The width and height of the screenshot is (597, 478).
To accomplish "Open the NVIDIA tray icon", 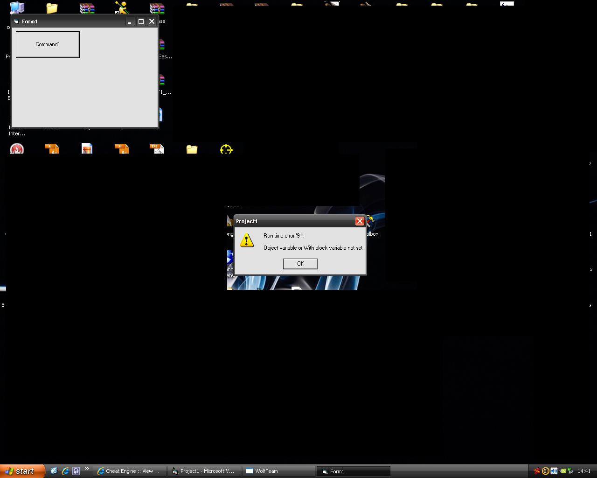I will pos(562,471).
